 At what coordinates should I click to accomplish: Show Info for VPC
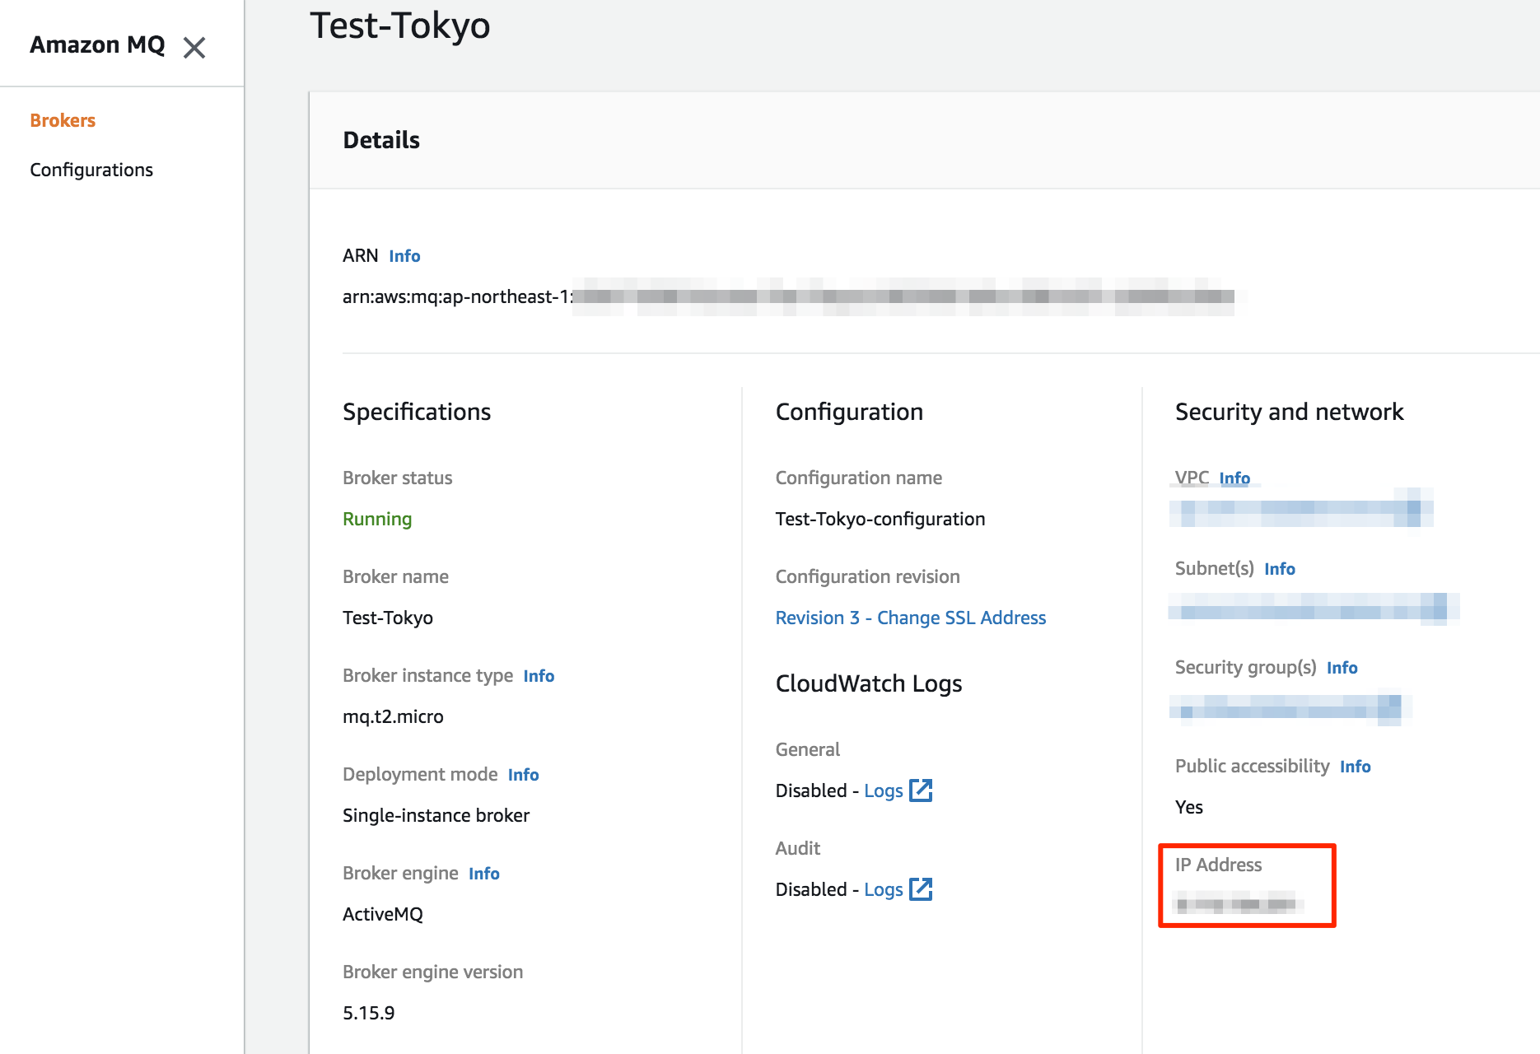click(1234, 478)
